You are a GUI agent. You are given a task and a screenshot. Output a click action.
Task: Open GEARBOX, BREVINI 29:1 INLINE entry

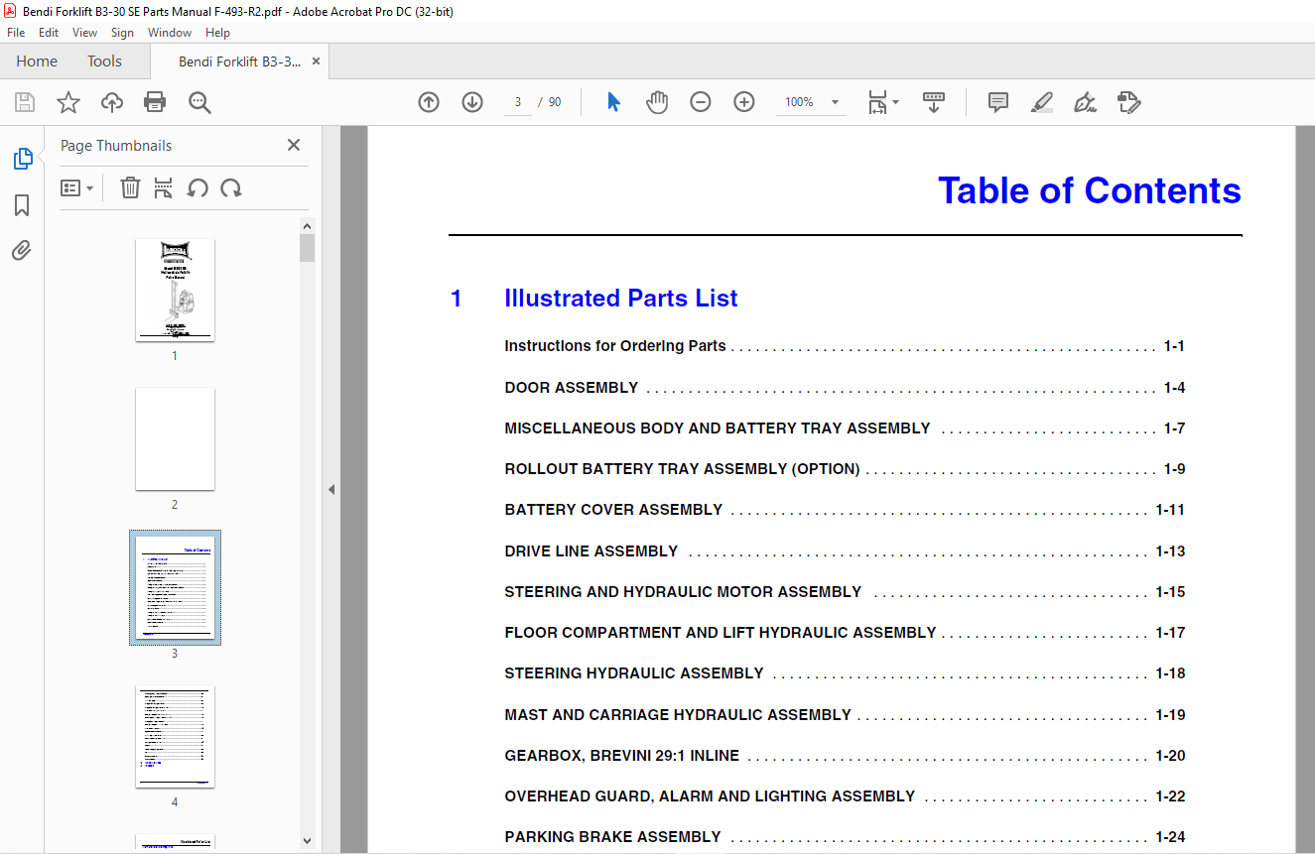click(845, 756)
